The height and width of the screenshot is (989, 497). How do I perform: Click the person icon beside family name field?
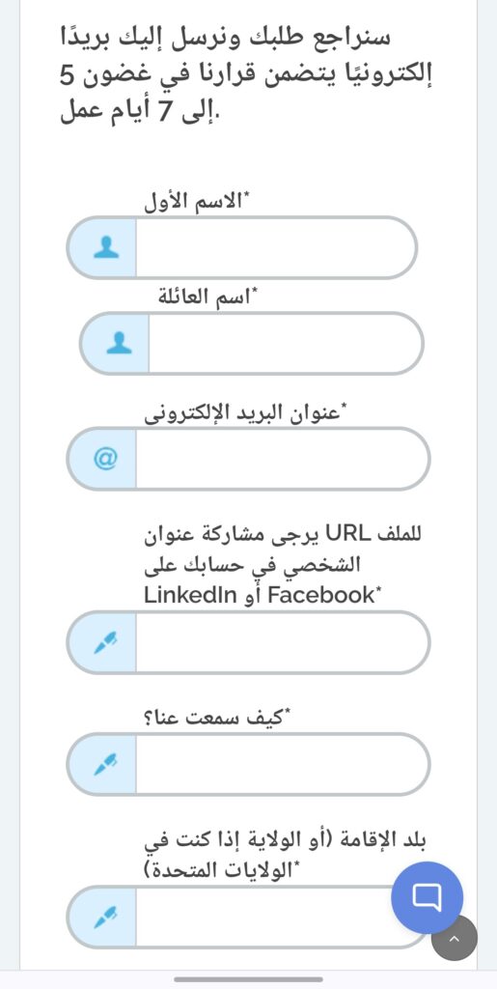(x=119, y=343)
